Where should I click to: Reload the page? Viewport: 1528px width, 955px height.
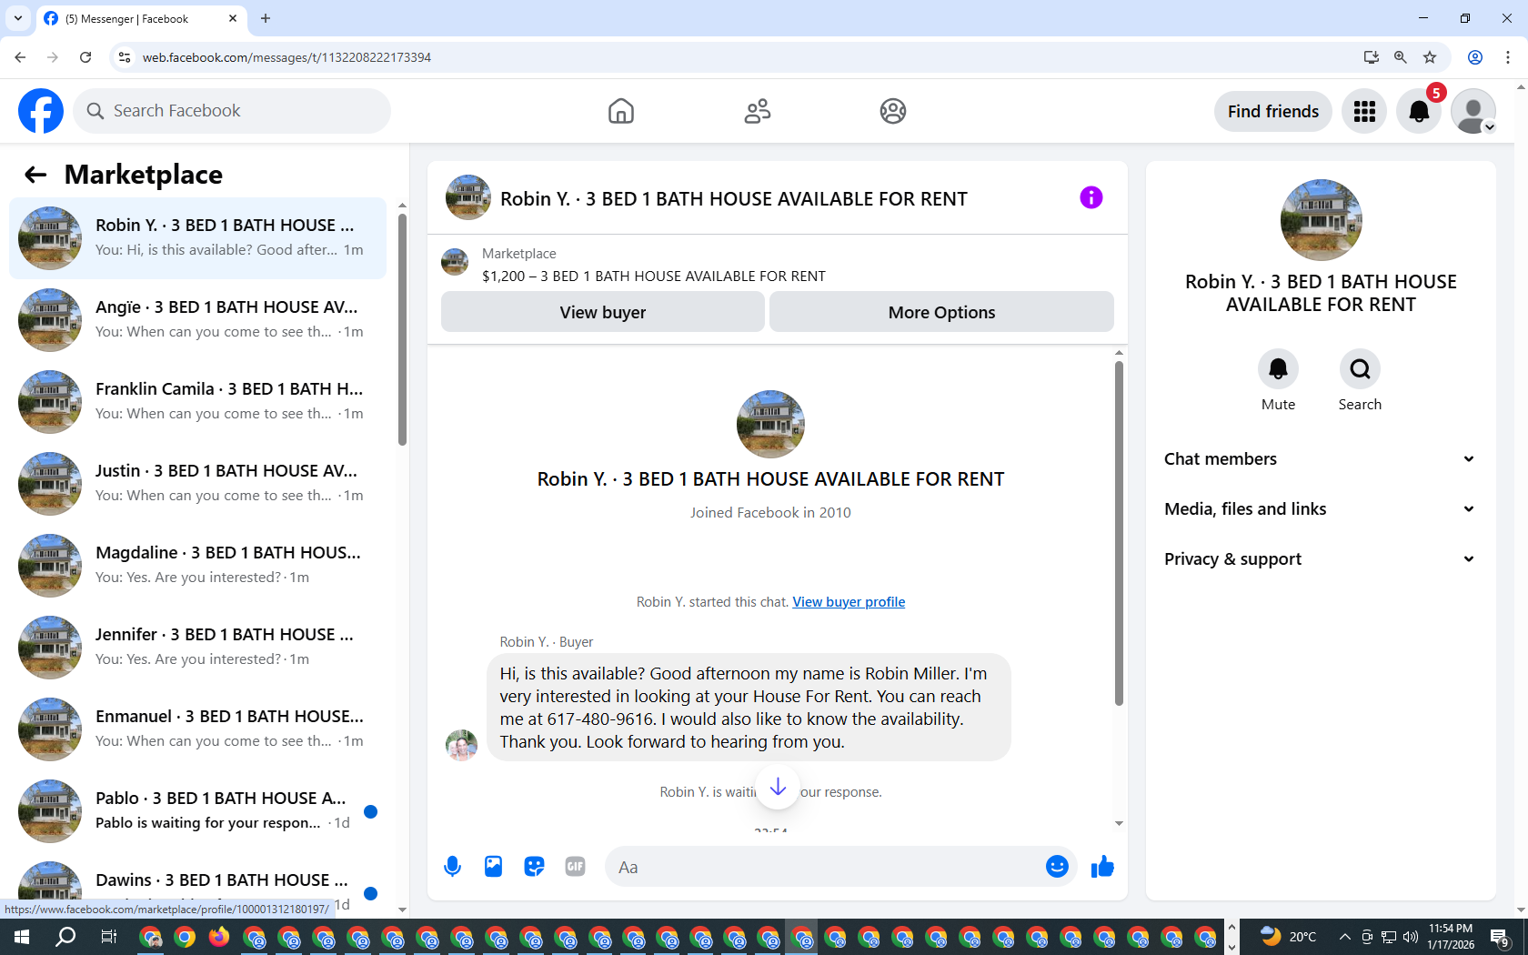(x=85, y=57)
